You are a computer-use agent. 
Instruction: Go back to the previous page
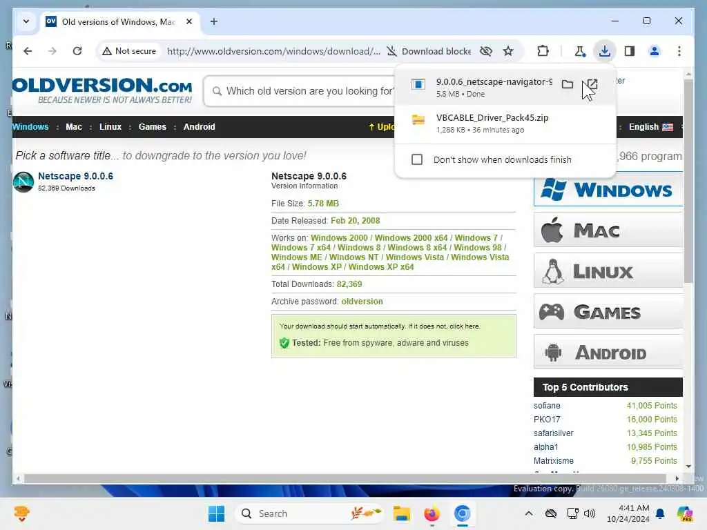[x=28, y=51]
